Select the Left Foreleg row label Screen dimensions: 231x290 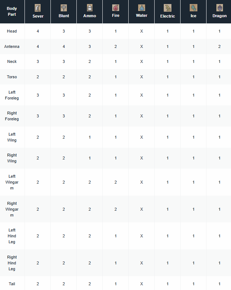click(x=12, y=95)
